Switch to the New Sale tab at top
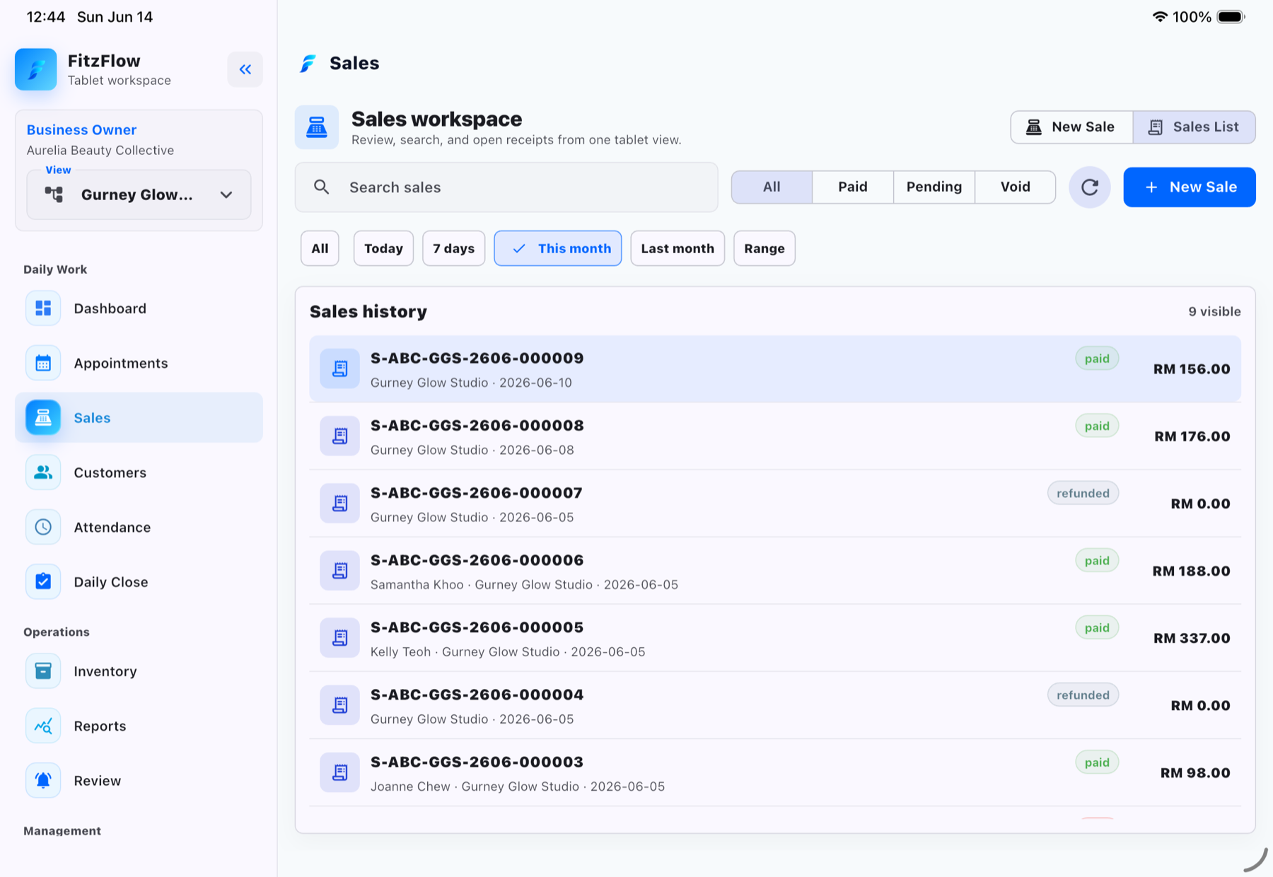 pos(1071,127)
